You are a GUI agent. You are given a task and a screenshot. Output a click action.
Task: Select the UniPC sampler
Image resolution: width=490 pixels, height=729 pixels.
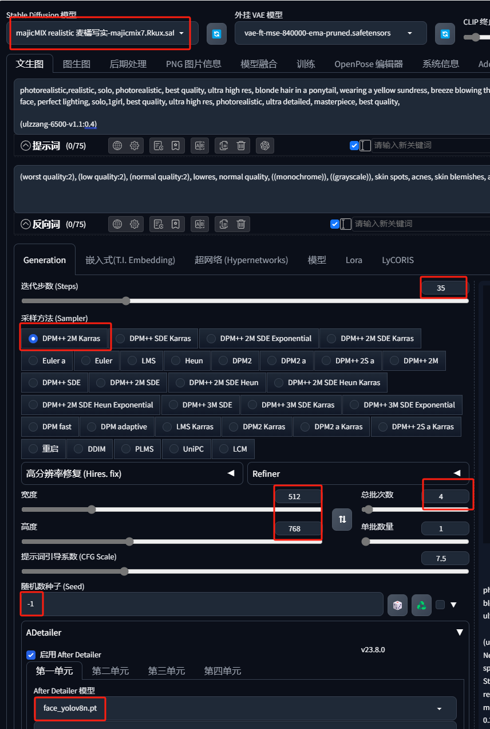(x=187, y=449)
